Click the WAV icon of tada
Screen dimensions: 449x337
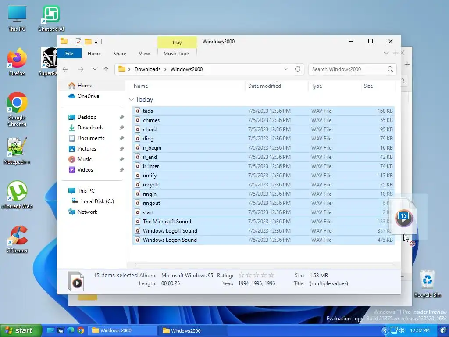coord(138,111)
